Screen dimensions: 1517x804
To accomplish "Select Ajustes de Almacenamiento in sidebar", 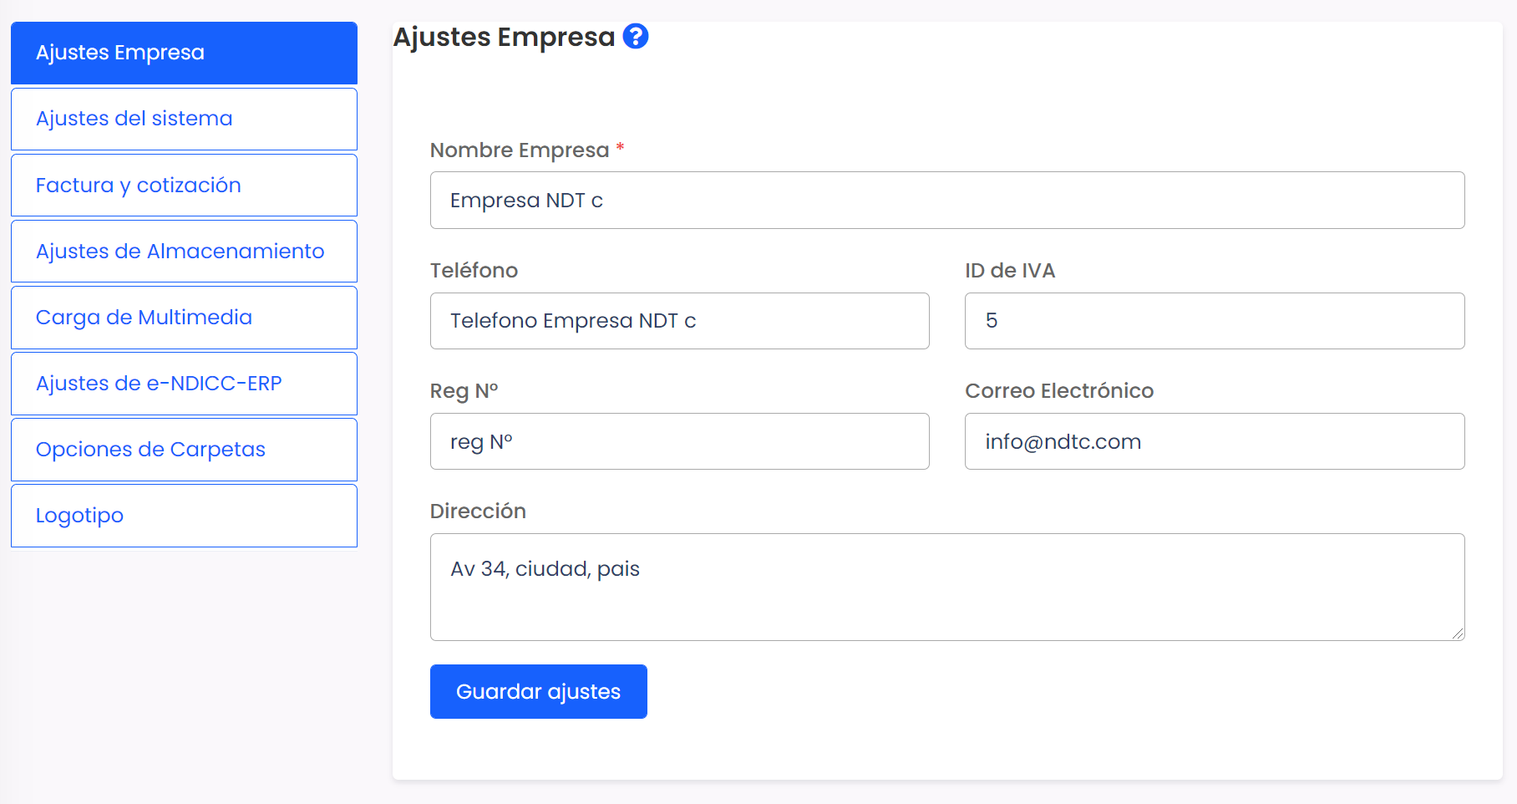I will [184, 252].
